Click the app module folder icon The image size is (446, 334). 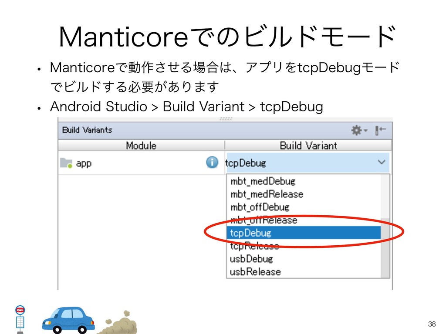(66, 163)
